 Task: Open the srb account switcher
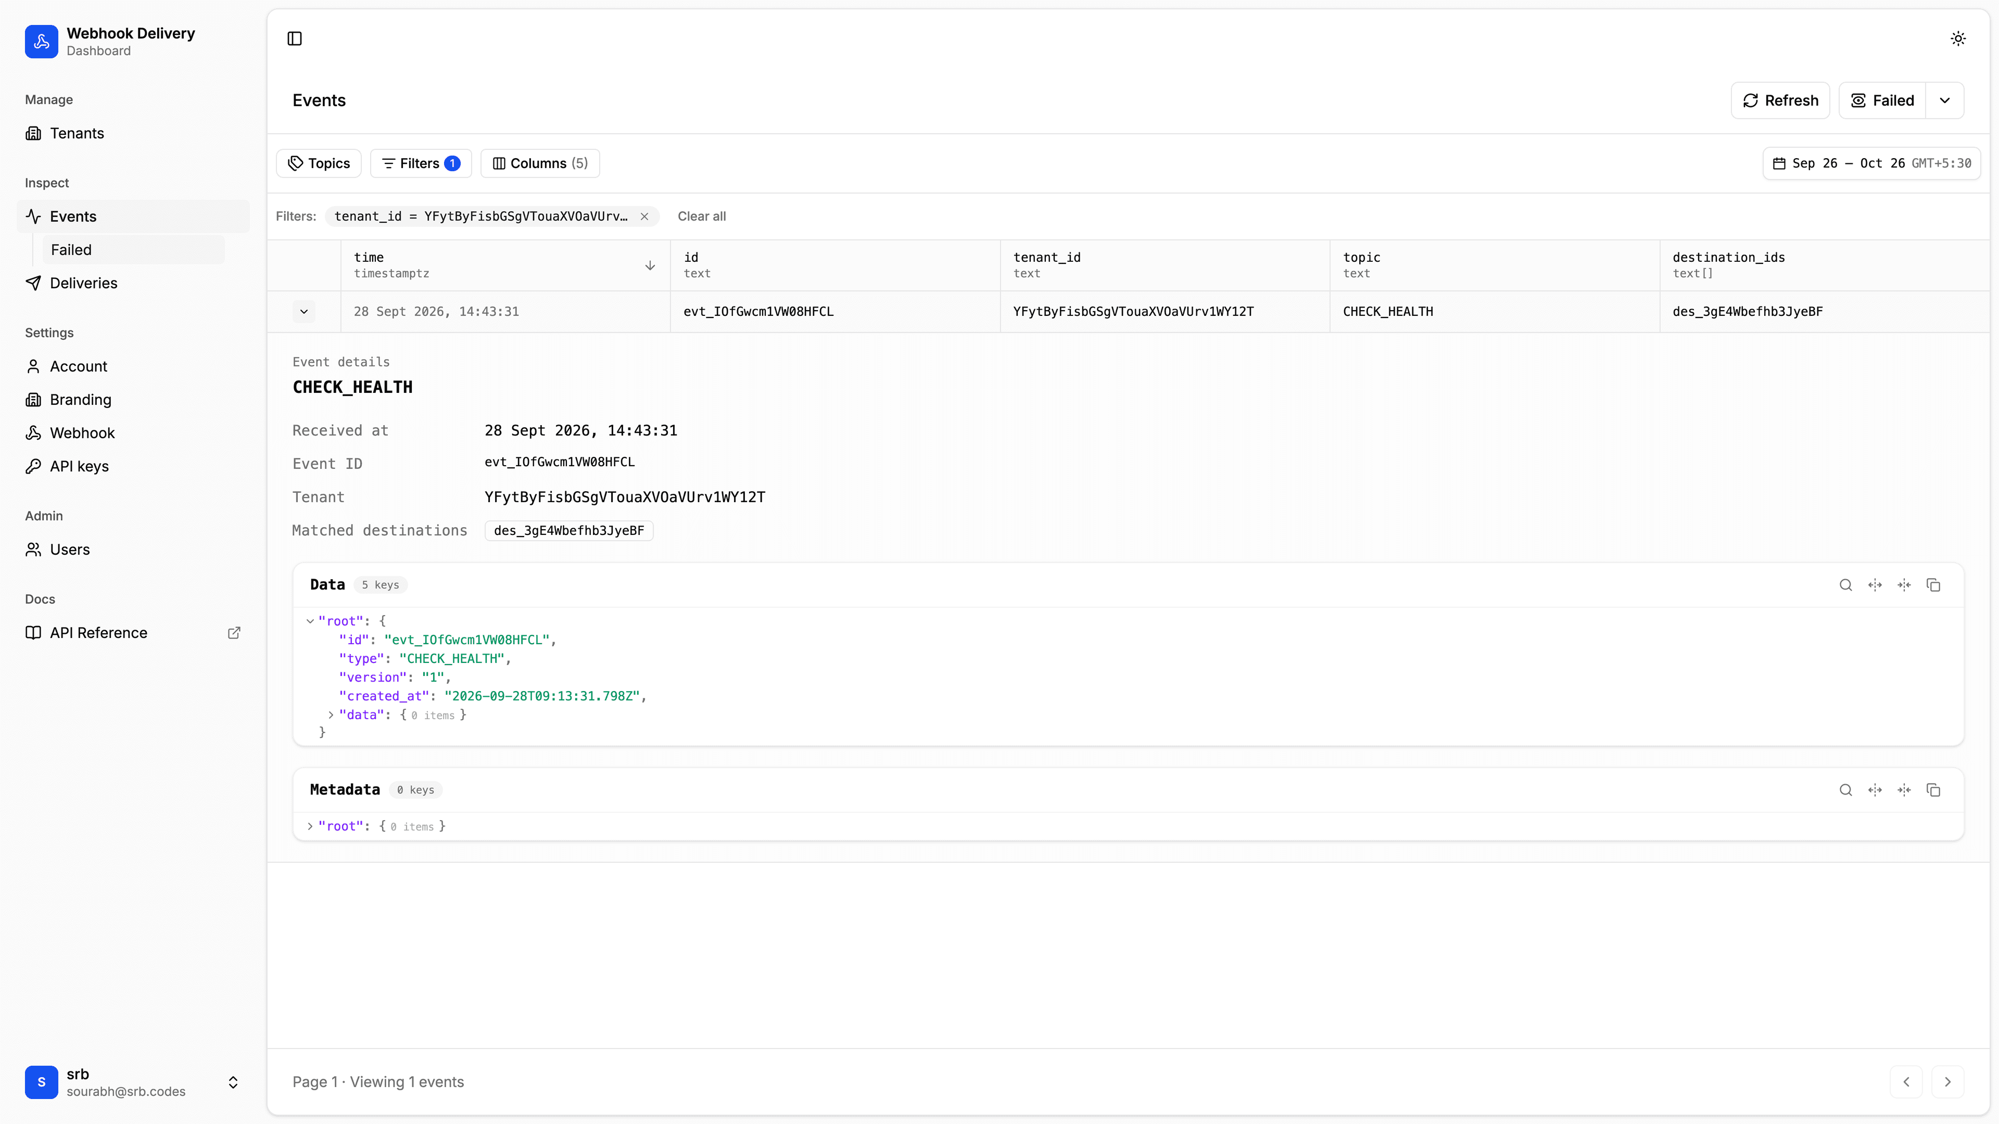(x=133, y=1082)
